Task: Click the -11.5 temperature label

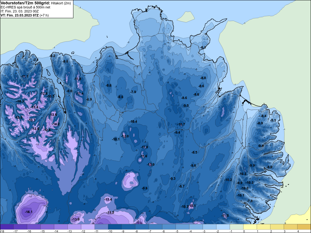Action: click(x=225, y=216)
